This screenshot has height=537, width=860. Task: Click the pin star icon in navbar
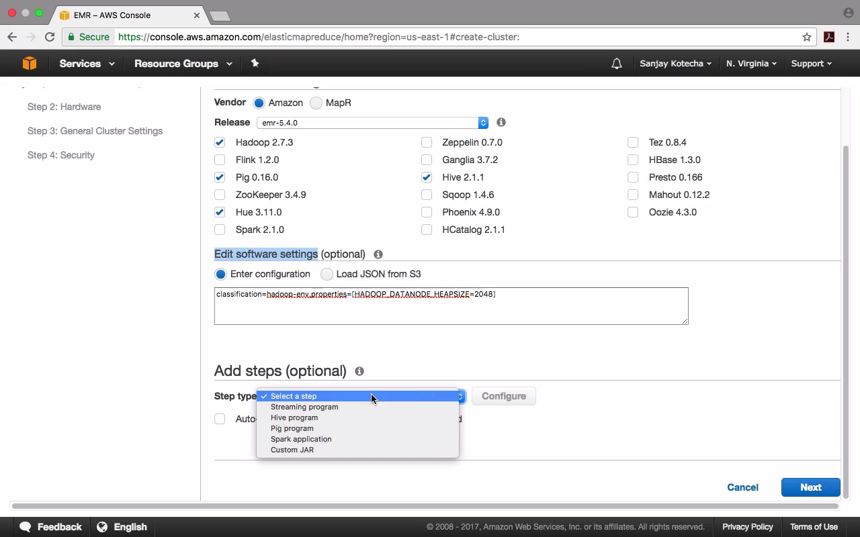[255, 63]
